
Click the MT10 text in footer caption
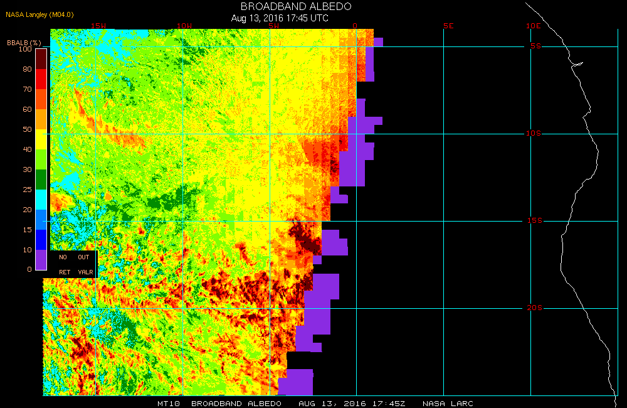(168, 404)
